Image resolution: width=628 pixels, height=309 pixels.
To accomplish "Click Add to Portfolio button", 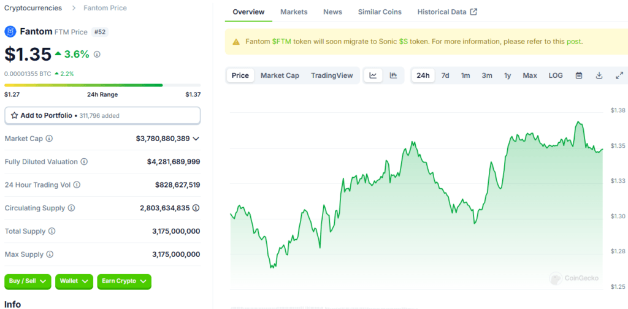I will [102, 115].
